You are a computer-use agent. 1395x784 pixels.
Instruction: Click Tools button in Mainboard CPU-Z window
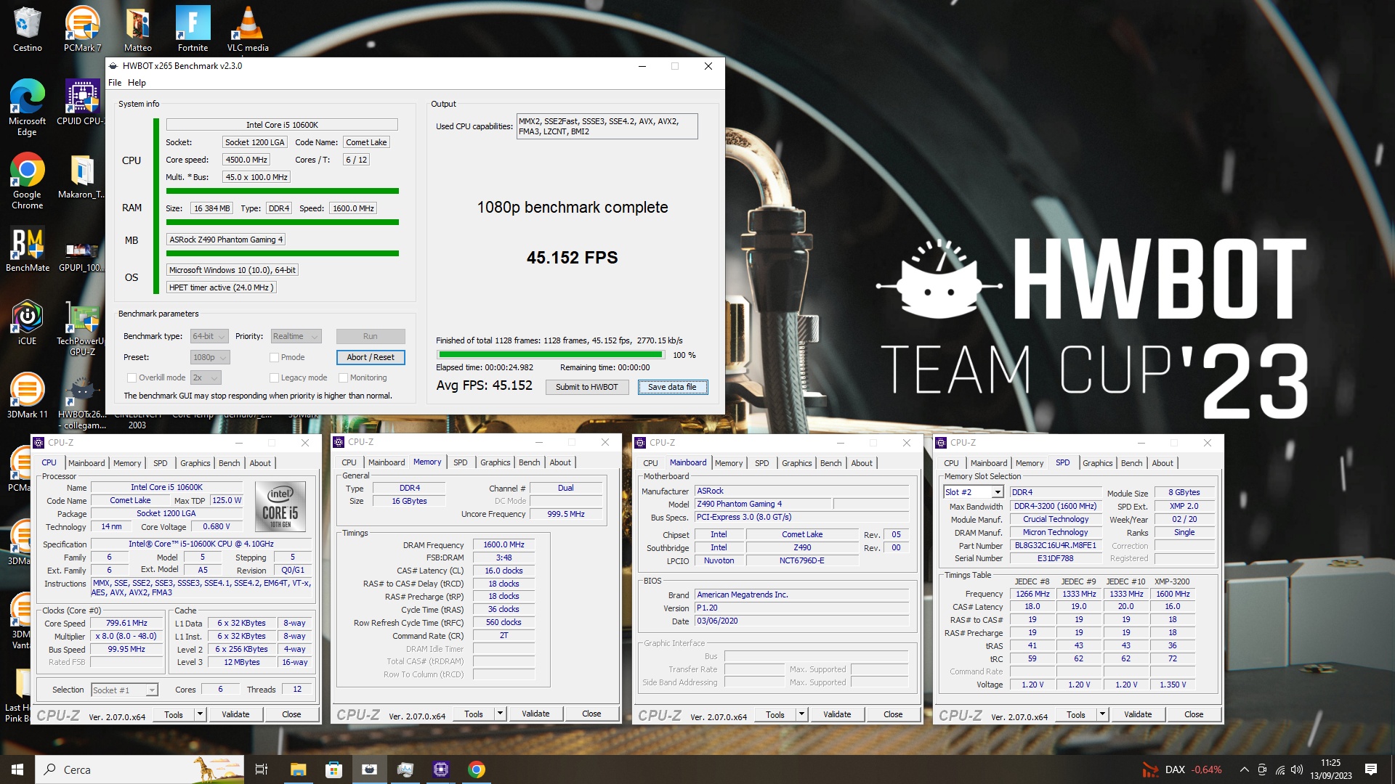pos(775,714)
